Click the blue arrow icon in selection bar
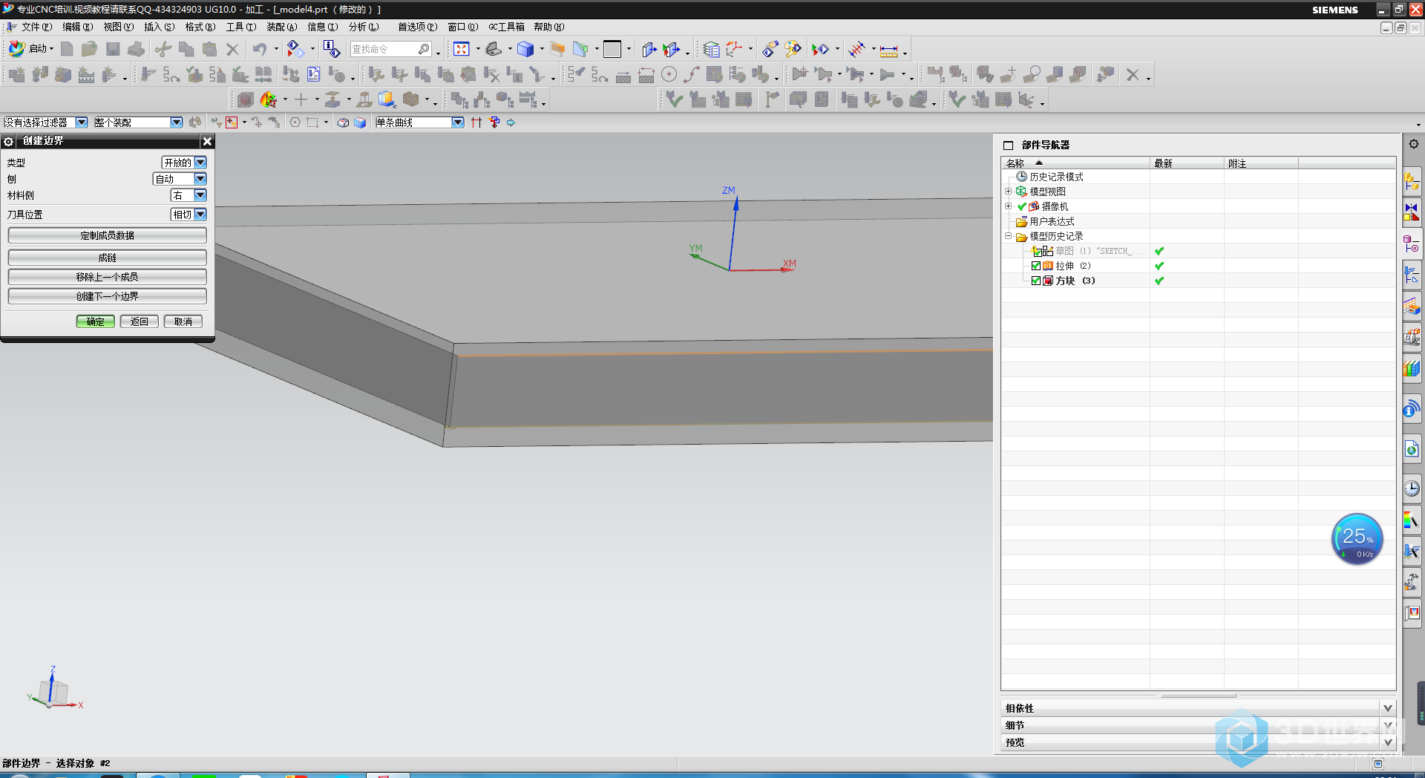Viewport: 1425px width, 778px height. [511, 122]
